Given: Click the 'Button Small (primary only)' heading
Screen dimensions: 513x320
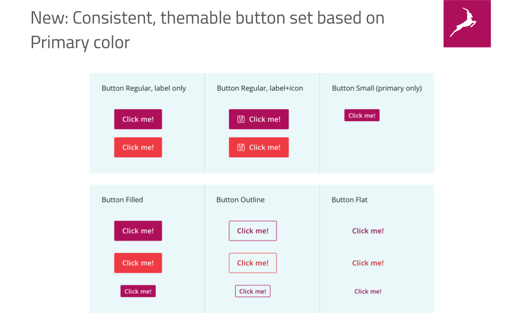Looking at the screenshot, I should click(x=377, y=88).
